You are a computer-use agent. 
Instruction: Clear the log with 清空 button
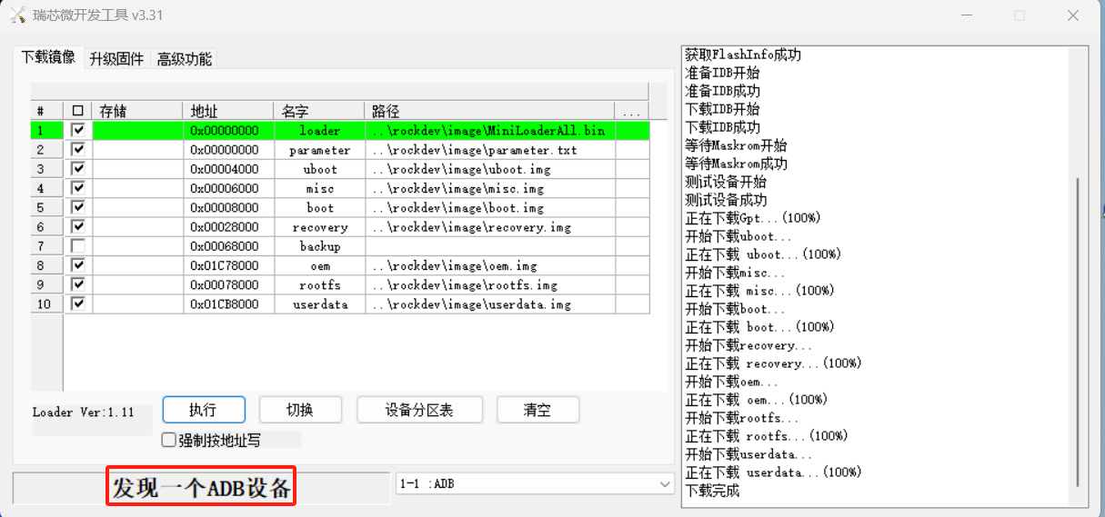537,410
